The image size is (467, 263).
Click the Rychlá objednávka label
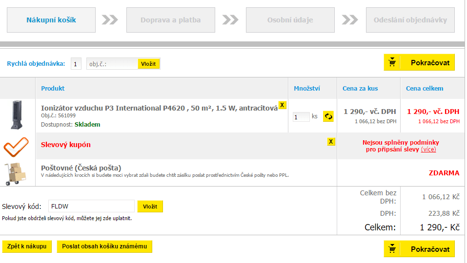click(x=36, y=64)
